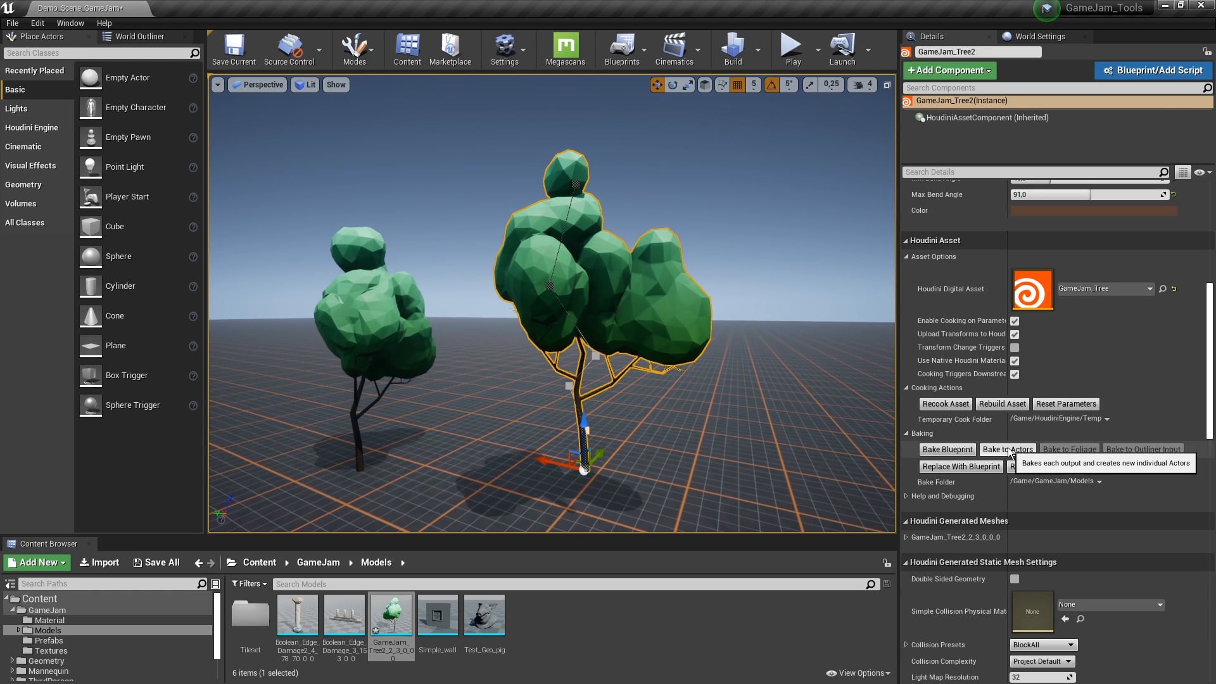This screenshot has height=684, width=1216.
Task: Open the Blueprints toolbar icon
Action: 622,49
